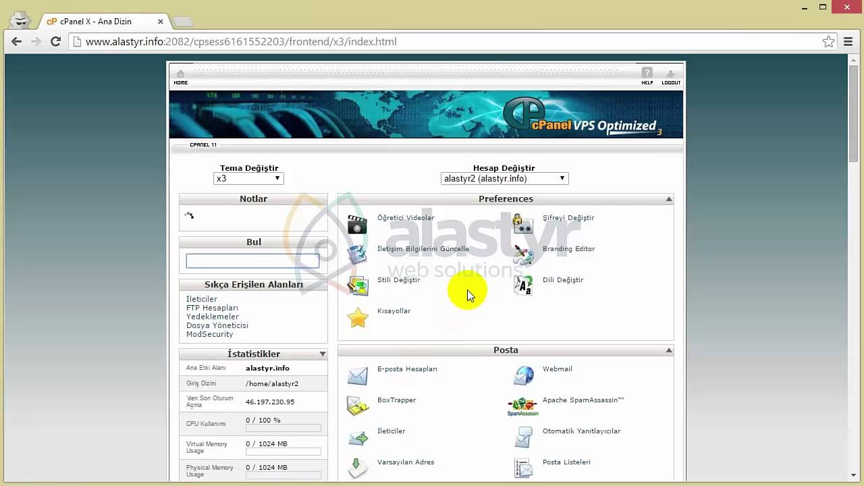Image resolution: width=864 pixels, height=486 pixels.
Task: Click the /home/alastyr2 directory value
Action: coord(272,384)
